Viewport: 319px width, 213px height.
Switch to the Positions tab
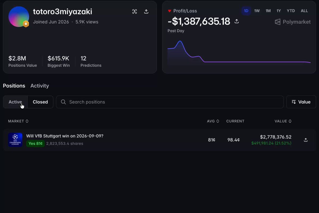14,86
